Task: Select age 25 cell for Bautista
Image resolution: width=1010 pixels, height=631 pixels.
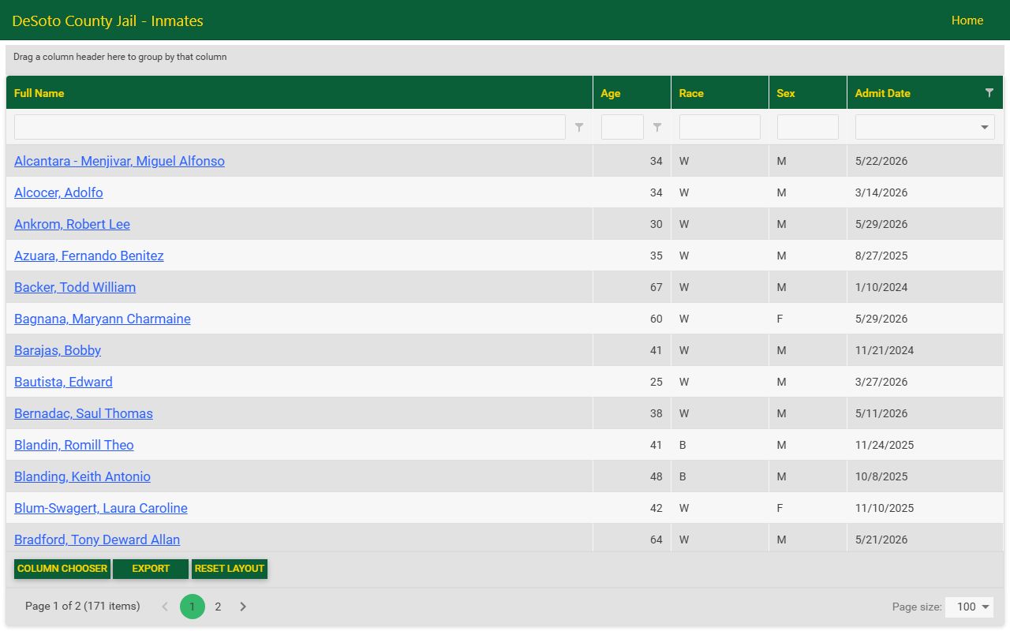Action: 632,382
